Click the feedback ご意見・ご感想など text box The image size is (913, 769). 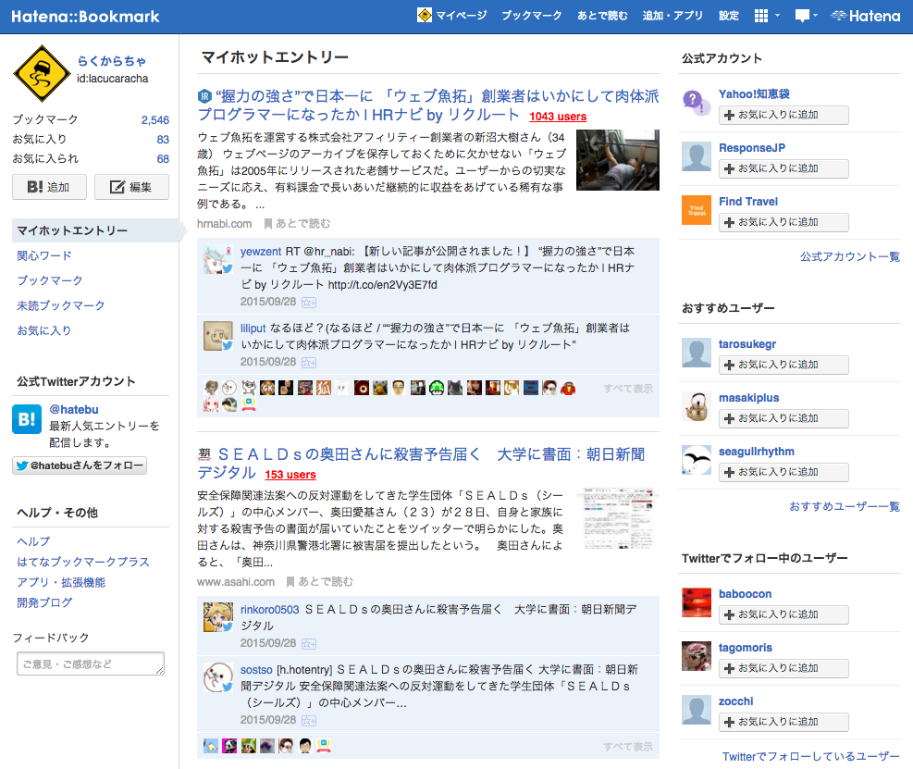point(91,664)
